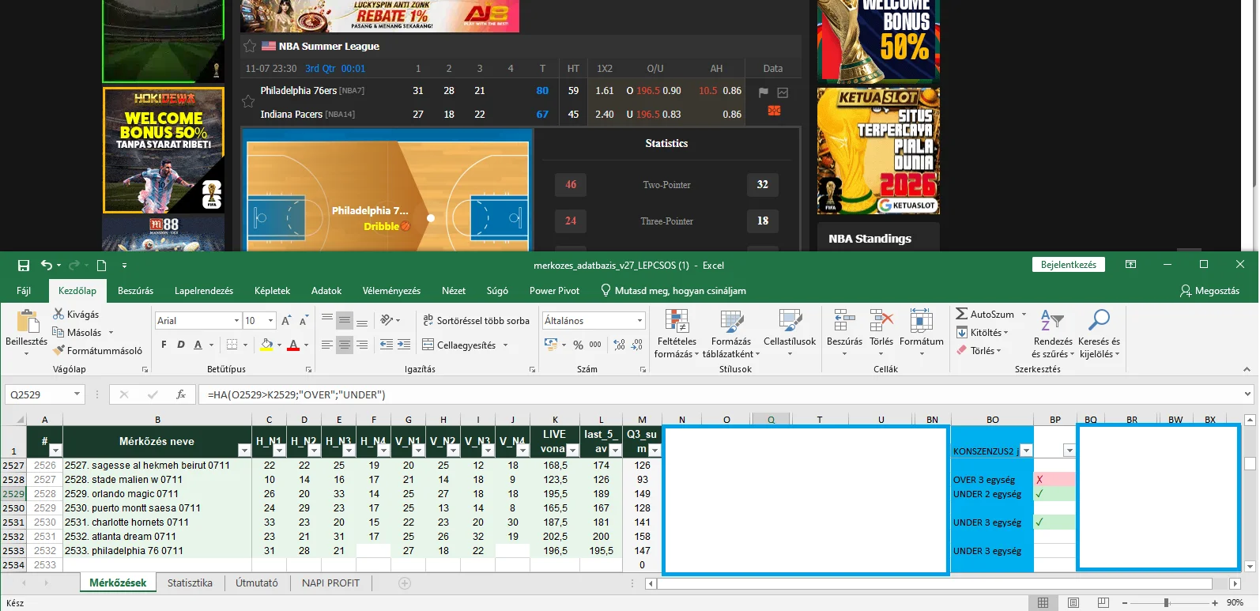This screenshot has width=1260, height=611.
Task: Click the percent style icon
Action: [578, 345]
